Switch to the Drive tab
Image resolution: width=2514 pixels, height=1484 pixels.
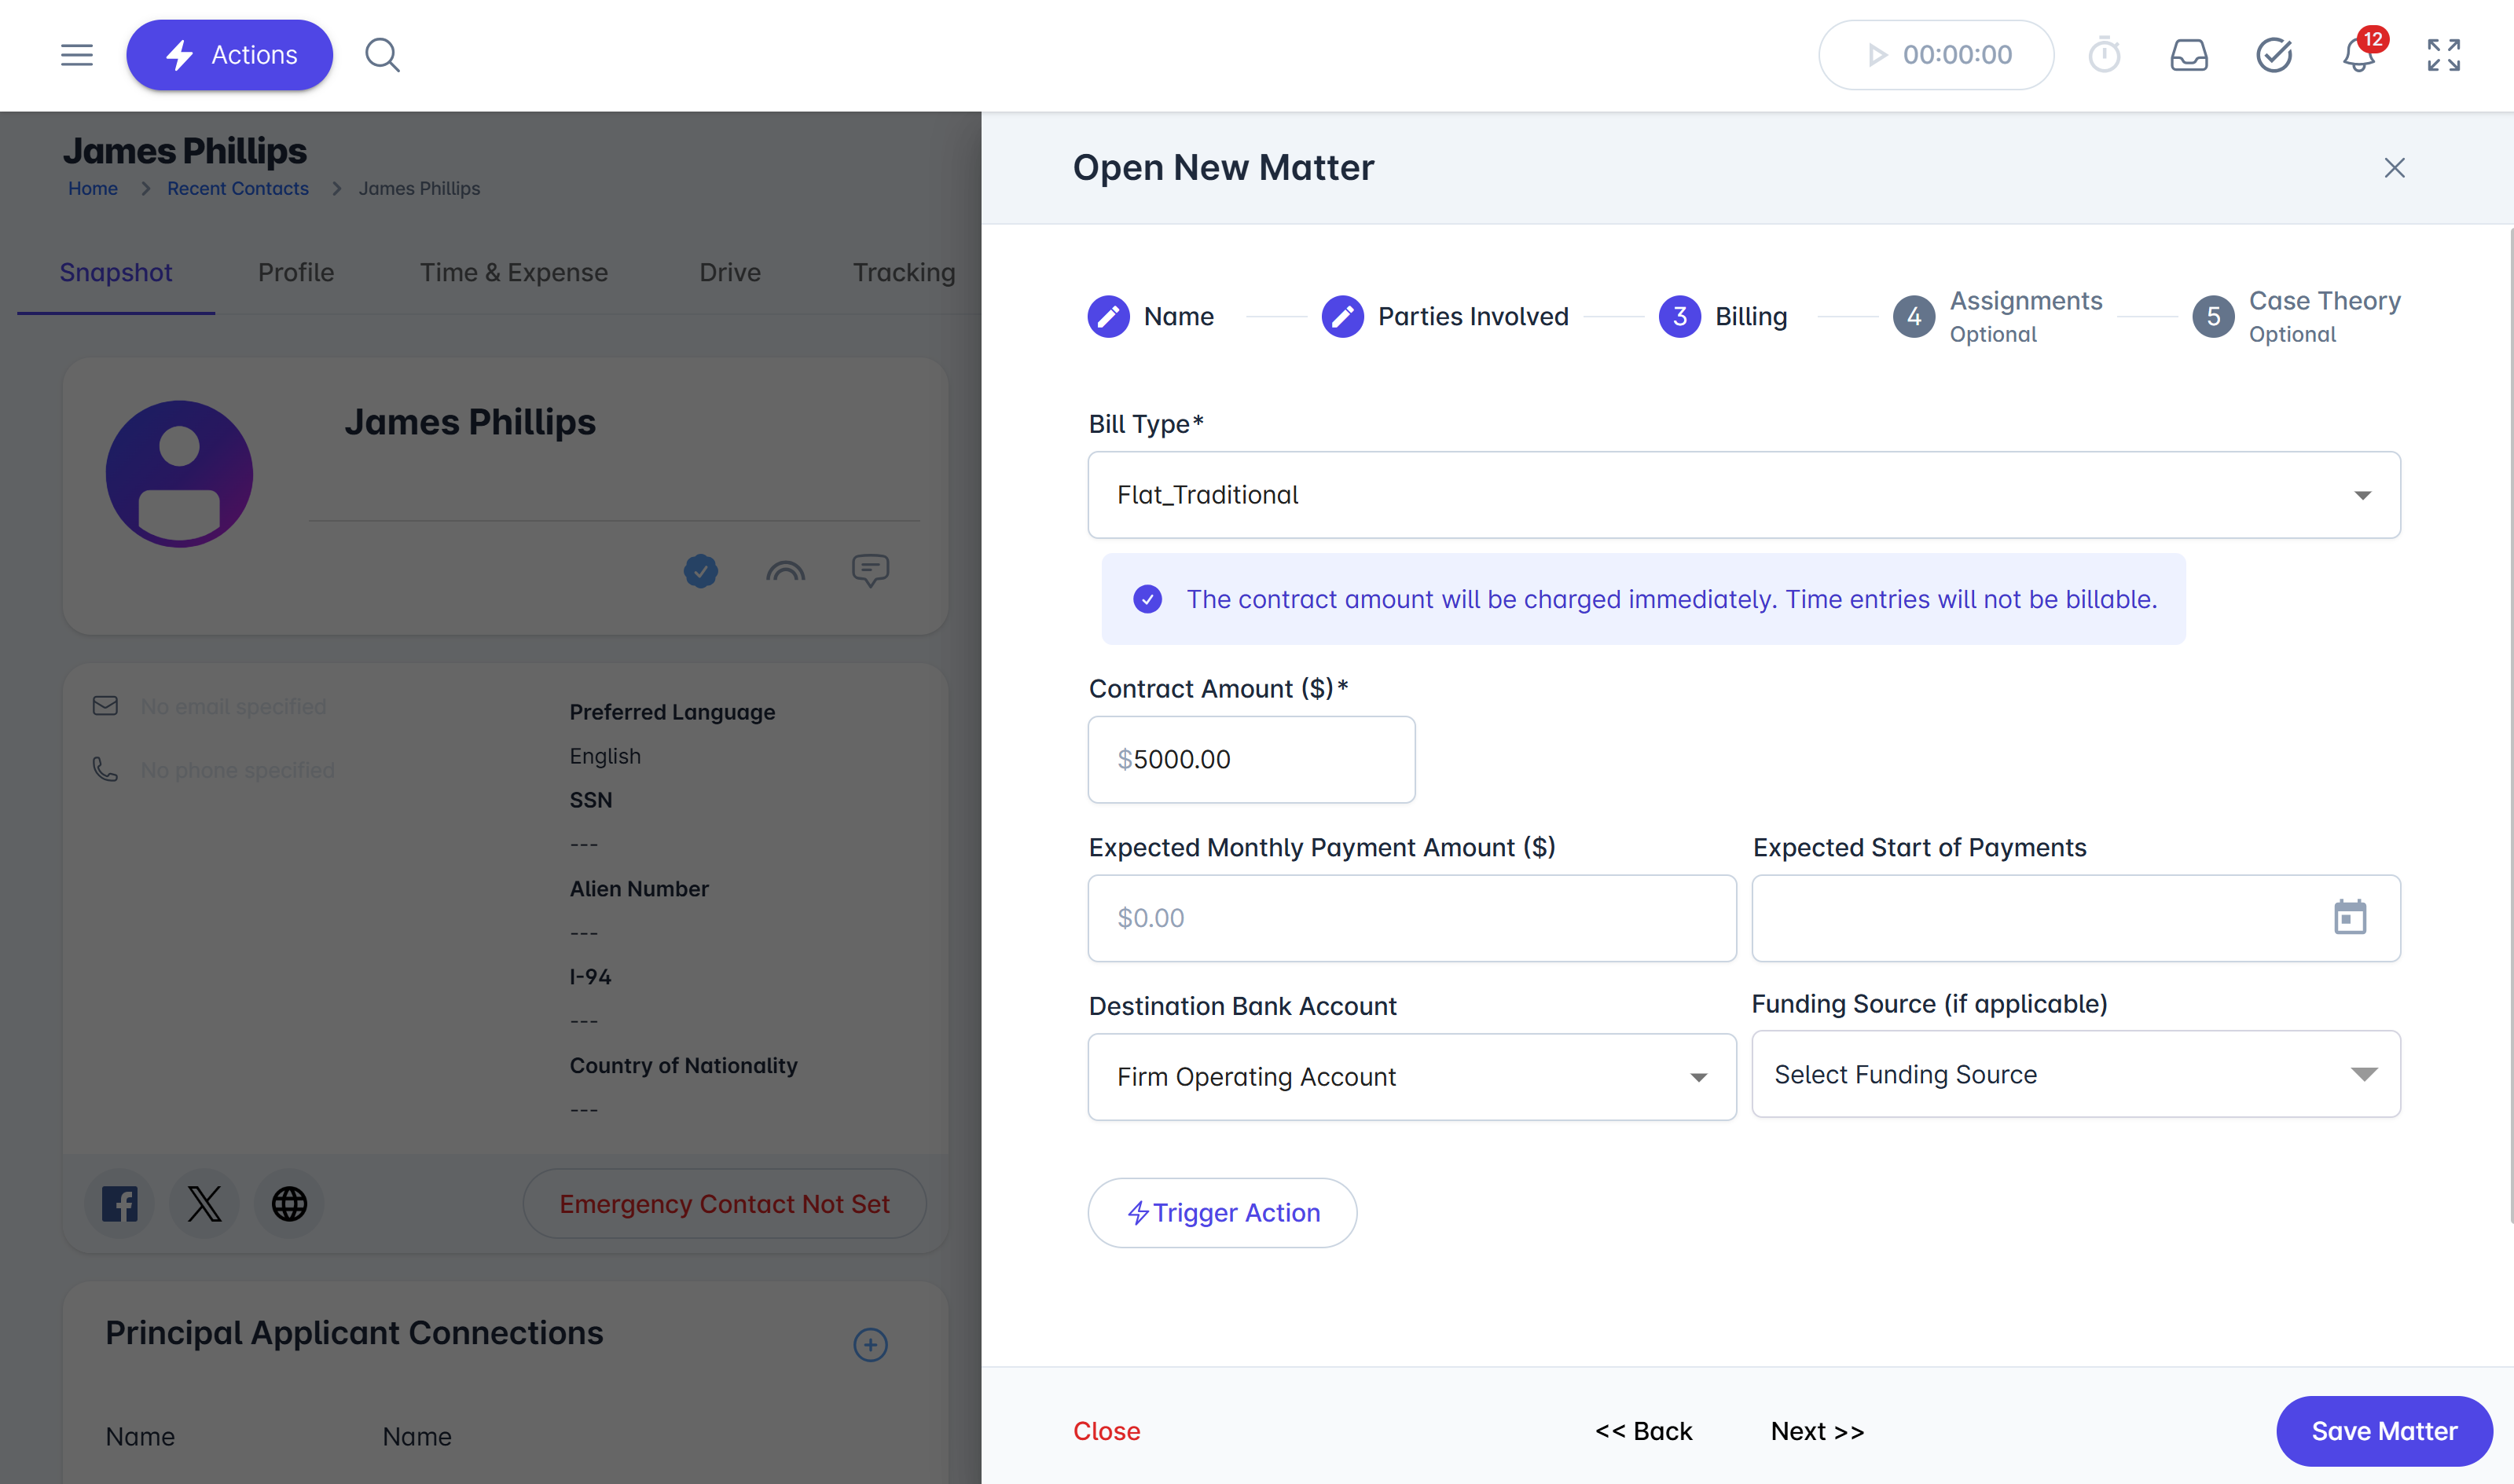[730, 272]
